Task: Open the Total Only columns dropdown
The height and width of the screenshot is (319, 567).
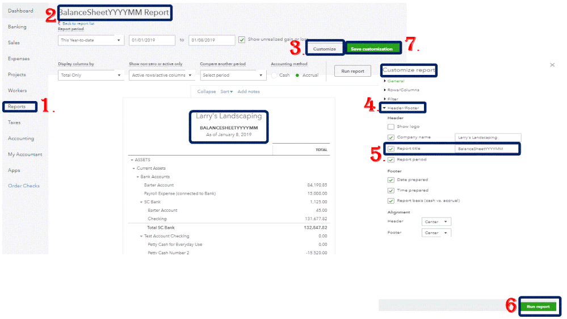Action: click(91, 75)
